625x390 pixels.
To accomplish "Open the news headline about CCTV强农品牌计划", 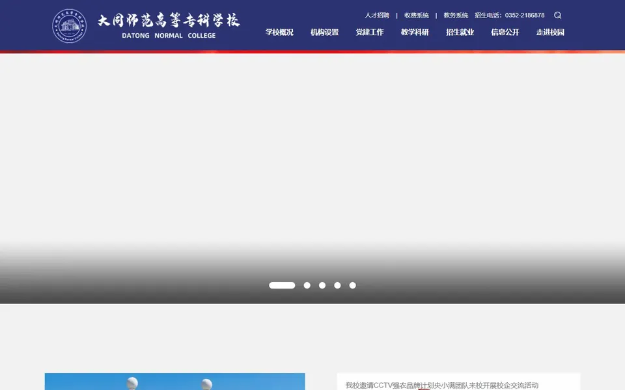I will tap(442, 385).
